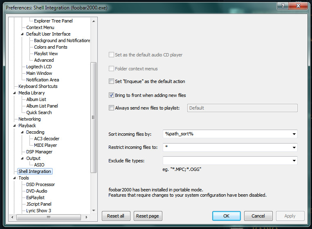Select Background and Notifications page
Image resolution: width=312 pixels, height=229 pixels.
pos(62,40)
